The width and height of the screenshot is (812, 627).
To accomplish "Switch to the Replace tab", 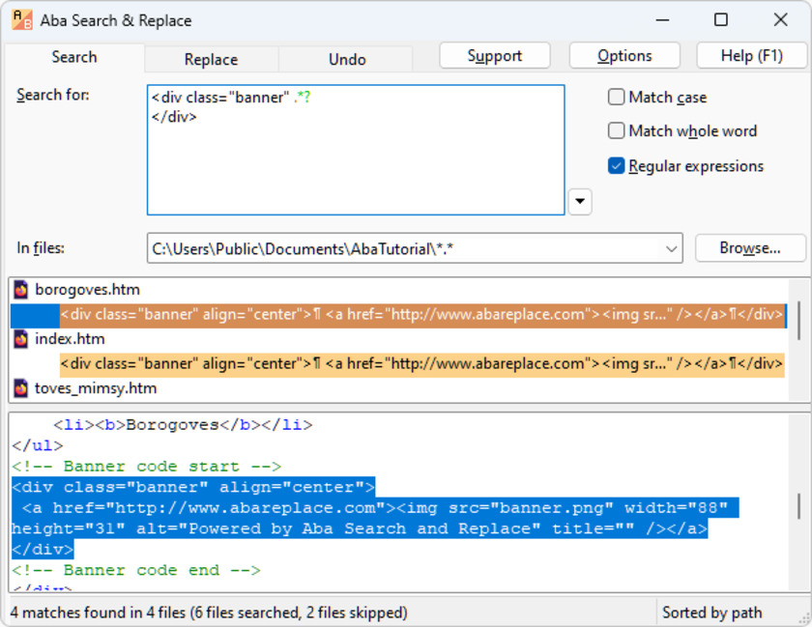I will tap(211, 60).
